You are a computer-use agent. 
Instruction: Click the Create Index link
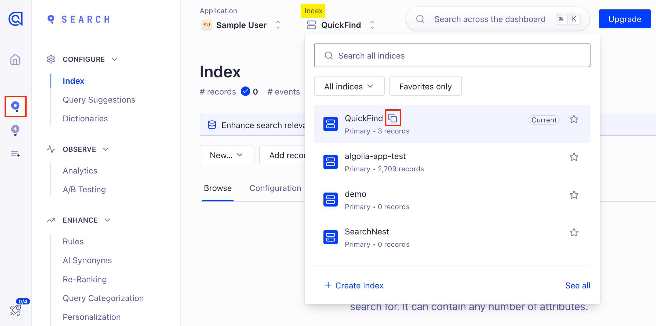tap(354, 285)
